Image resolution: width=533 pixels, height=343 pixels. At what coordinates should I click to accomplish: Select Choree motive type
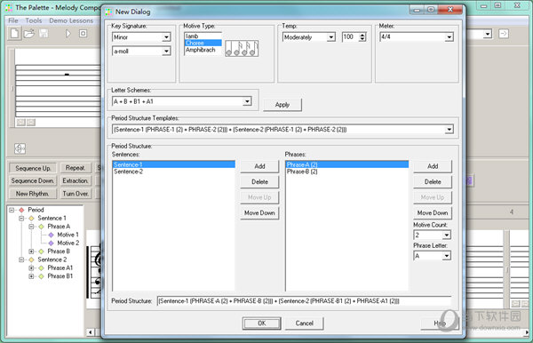pos(203,43)
